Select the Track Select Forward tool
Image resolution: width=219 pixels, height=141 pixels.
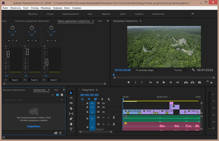click(71, 98)
